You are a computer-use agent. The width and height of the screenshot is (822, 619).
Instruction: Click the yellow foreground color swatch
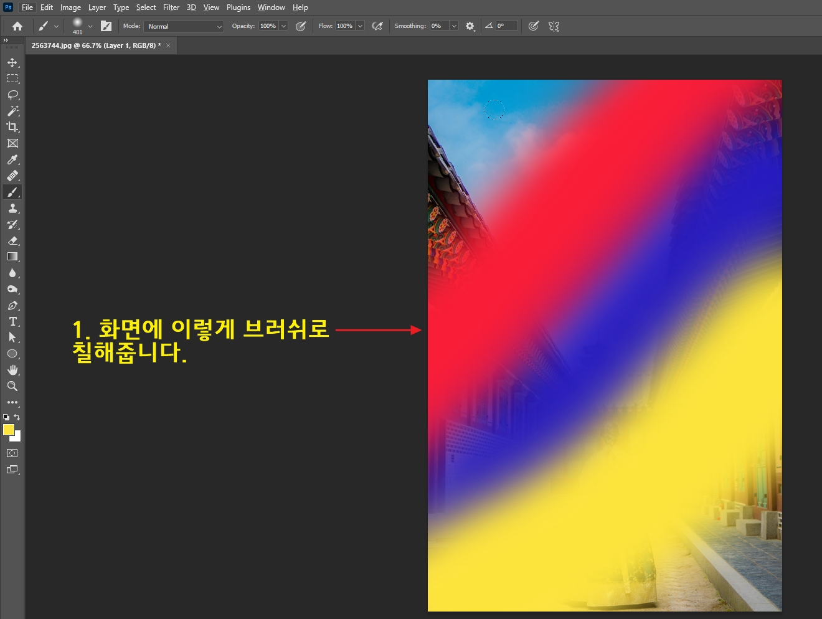[x=8, y=429]
